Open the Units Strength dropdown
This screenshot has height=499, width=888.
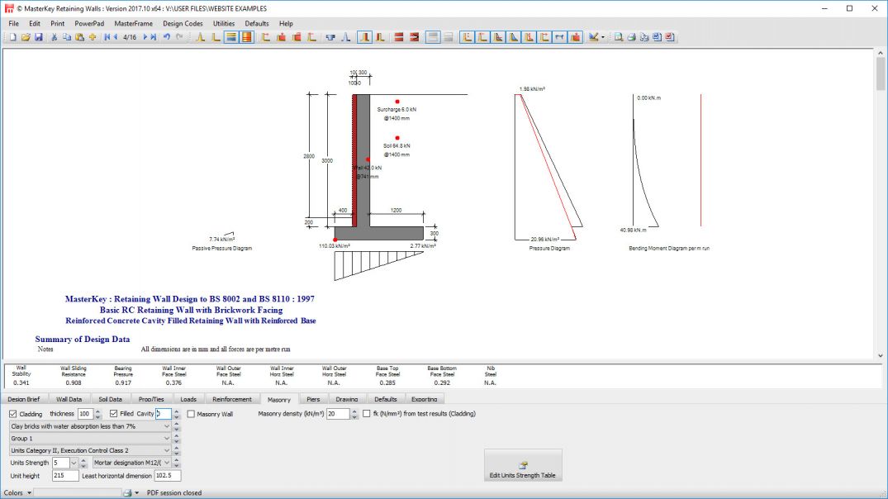click(x=74, y=463)
